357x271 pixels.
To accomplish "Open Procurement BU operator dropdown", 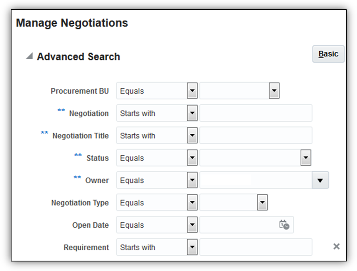I will click(x=192, y=91).
